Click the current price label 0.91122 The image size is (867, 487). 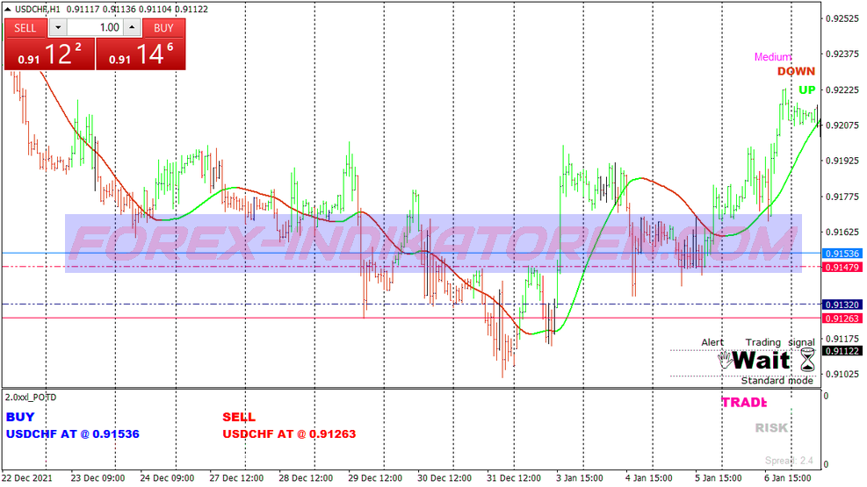click(x=842, y=351)
